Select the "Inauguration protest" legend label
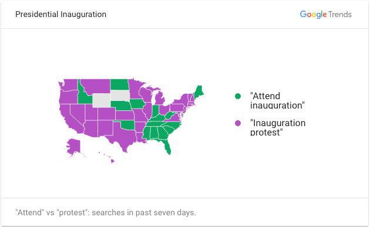The image size is (370, 227). [278, 127]
